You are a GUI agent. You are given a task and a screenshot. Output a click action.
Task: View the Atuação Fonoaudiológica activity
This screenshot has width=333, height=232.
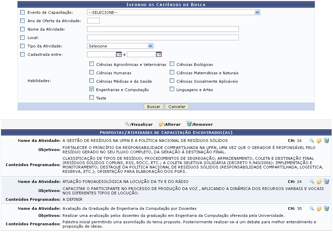pyautogui.click(x=311, y=182)
